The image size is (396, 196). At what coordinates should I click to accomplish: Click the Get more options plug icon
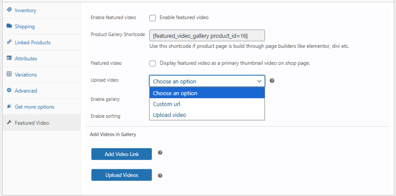(x=9, y=106)
